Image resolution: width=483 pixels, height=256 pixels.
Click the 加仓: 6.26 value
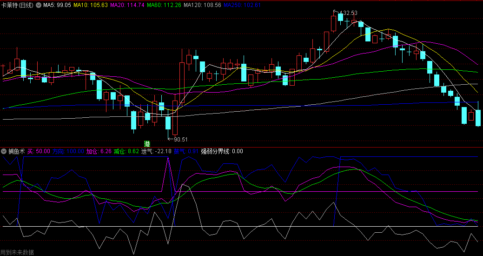[x=99, y=151]
